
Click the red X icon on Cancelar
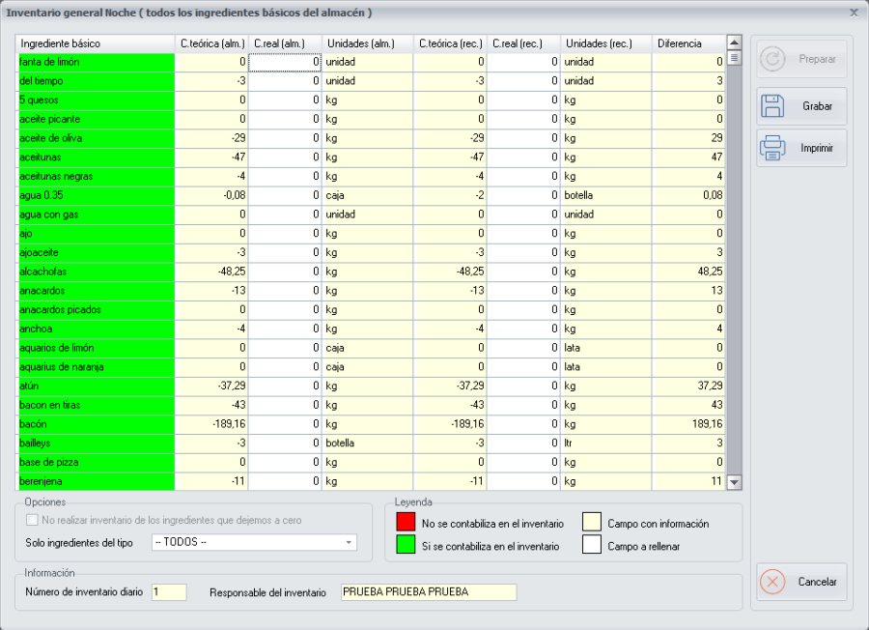772,582
